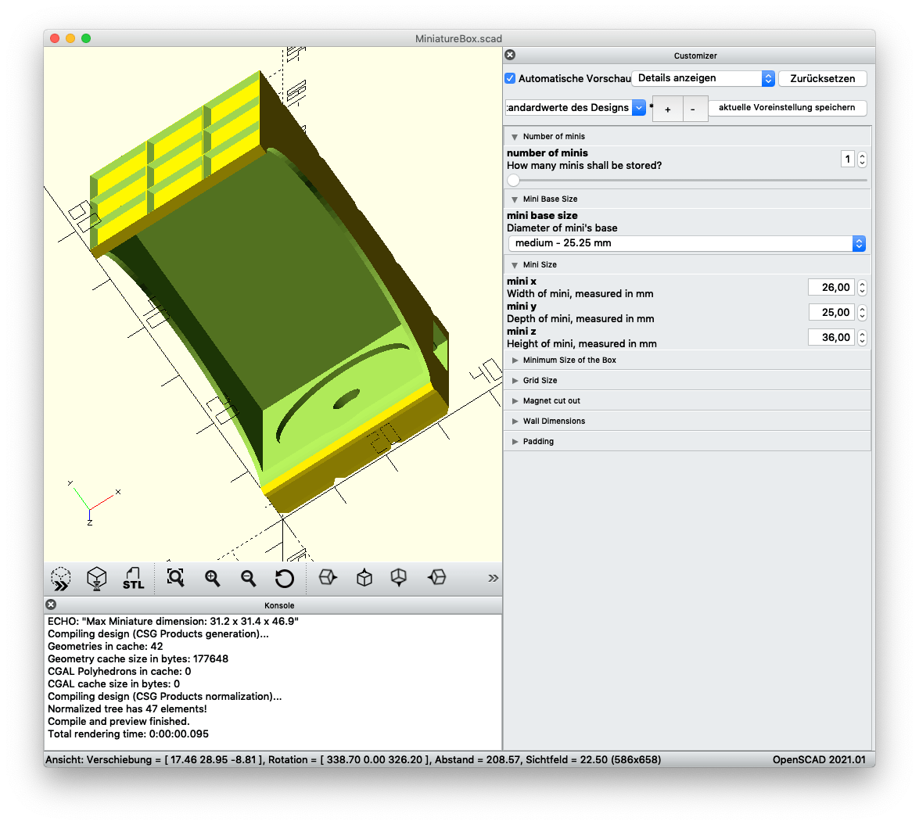
Task: Expand the Magnet cut out section
Action: tap(515, 401)
